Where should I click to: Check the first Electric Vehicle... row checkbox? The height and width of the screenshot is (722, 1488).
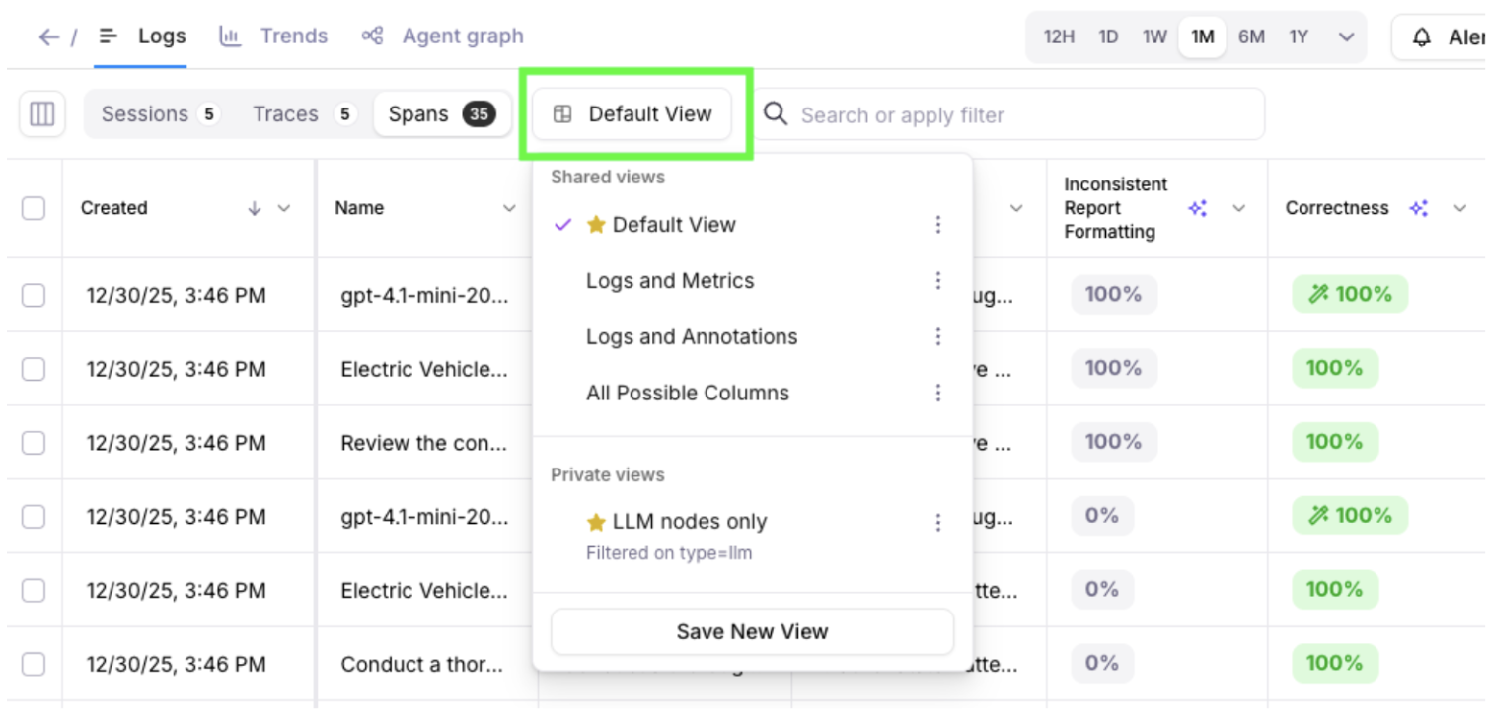pos(34,369)
